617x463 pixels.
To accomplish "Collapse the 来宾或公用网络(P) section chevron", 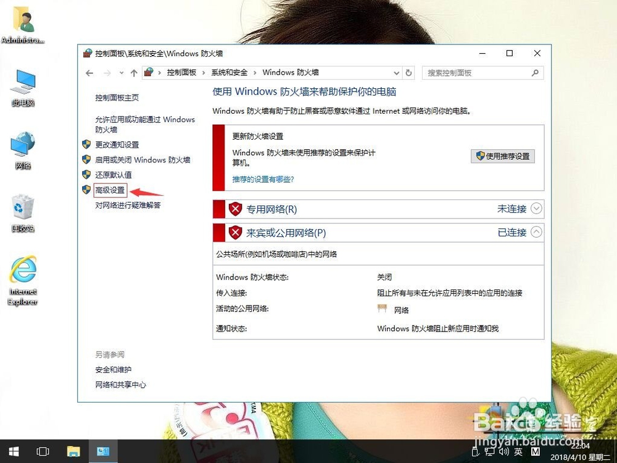I will (x=536, y=232).
